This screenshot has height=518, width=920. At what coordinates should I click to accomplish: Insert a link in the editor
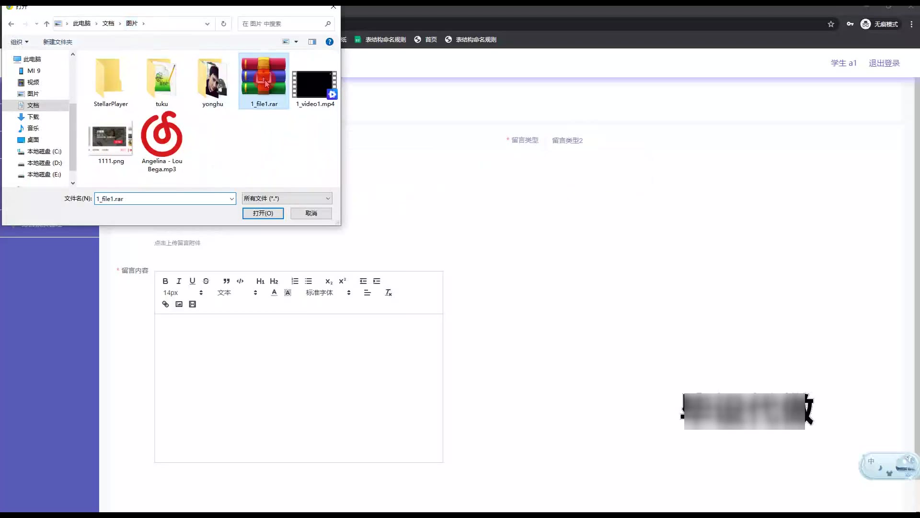click(x=165, y=304)
